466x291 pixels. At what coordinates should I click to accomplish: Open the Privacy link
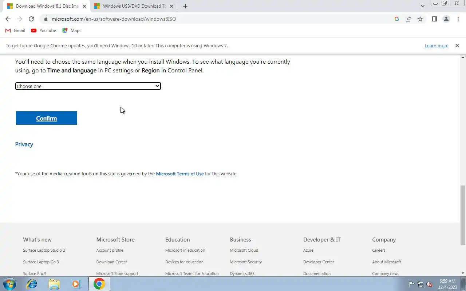(x=24, y=144)
